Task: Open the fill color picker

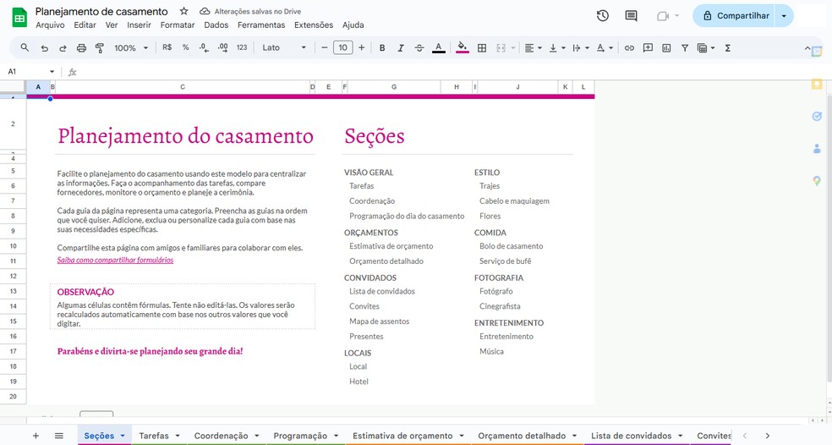Action: pyautogui.click(x=462, y=48)
